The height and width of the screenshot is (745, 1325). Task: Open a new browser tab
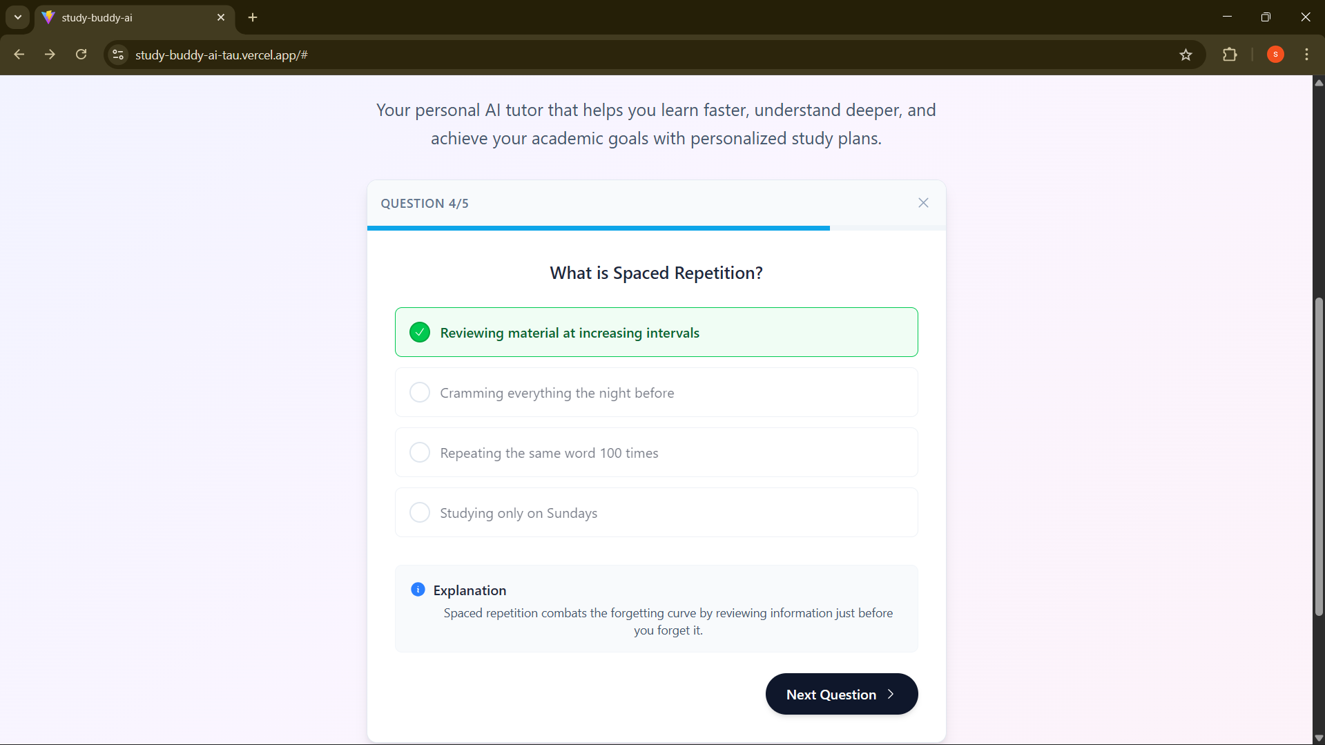click(x=253, y=18)
